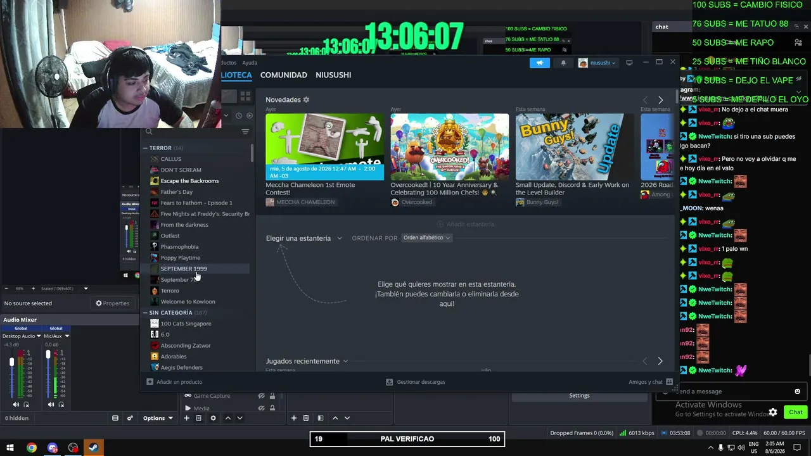Open OBS preview scaling dropdown
Viewport: 811px width, 456px height.
click(x=86, y=289)
